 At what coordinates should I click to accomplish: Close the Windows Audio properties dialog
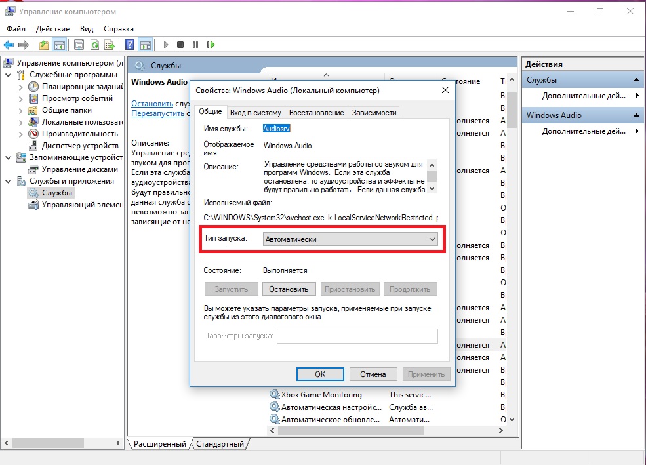[x=445, y=90]
